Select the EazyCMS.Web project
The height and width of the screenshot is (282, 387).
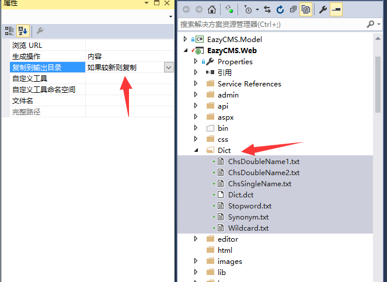coord(232,51)
